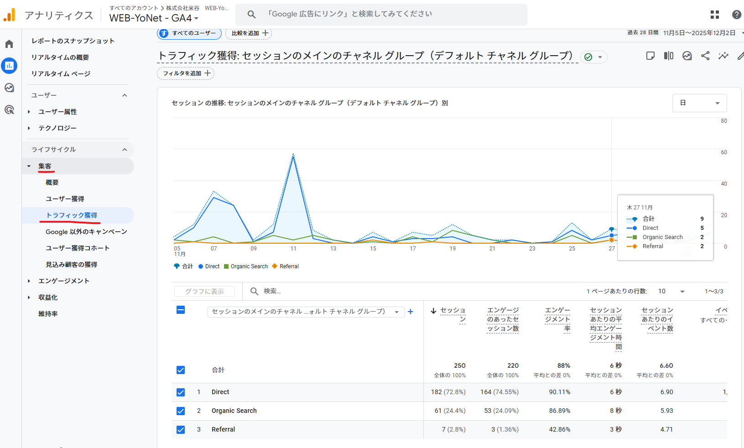Viewport: 744px width, 448px height.
Task: Uncheck the Organic Search row checkbox
Action: [181, 411]
